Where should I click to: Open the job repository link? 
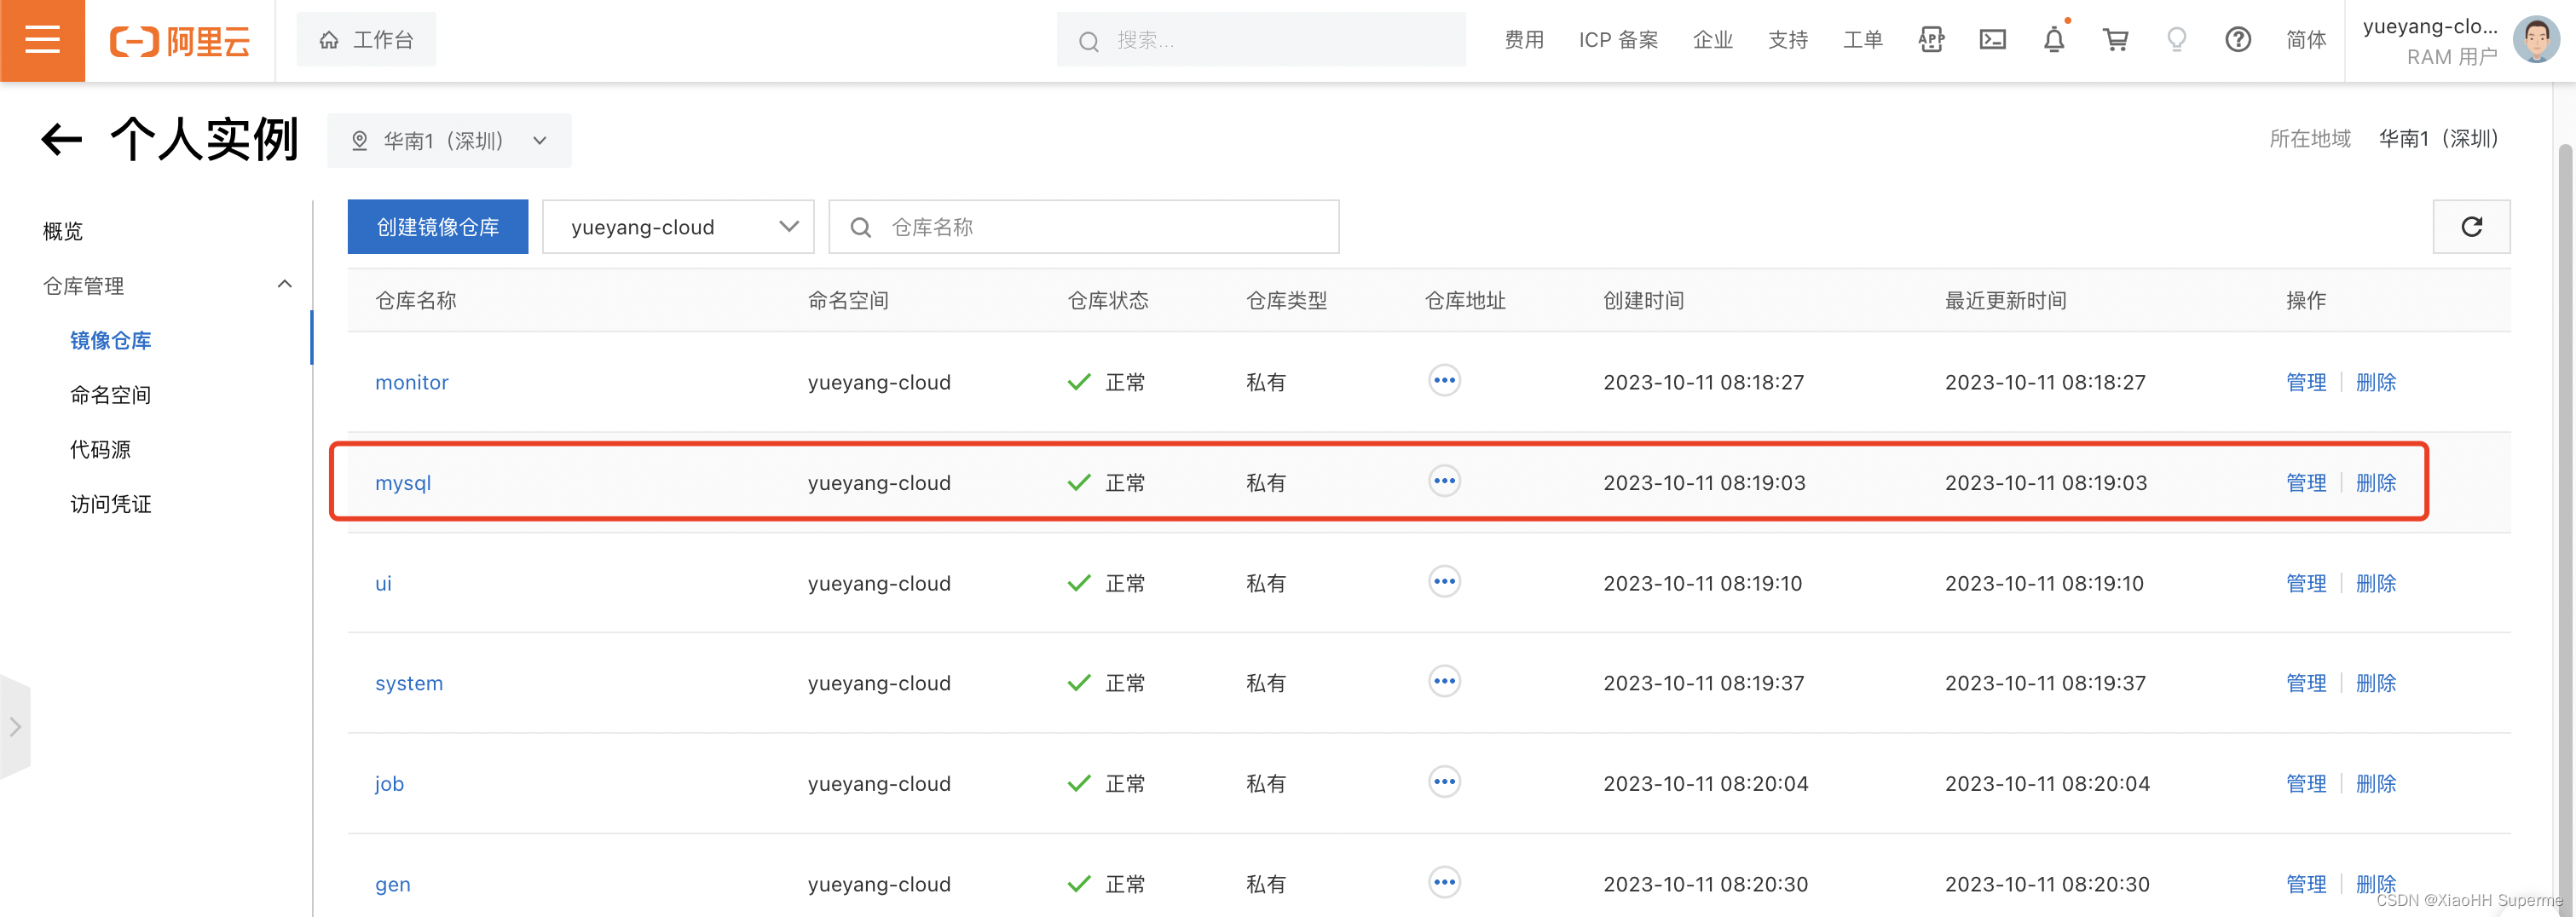389,783
